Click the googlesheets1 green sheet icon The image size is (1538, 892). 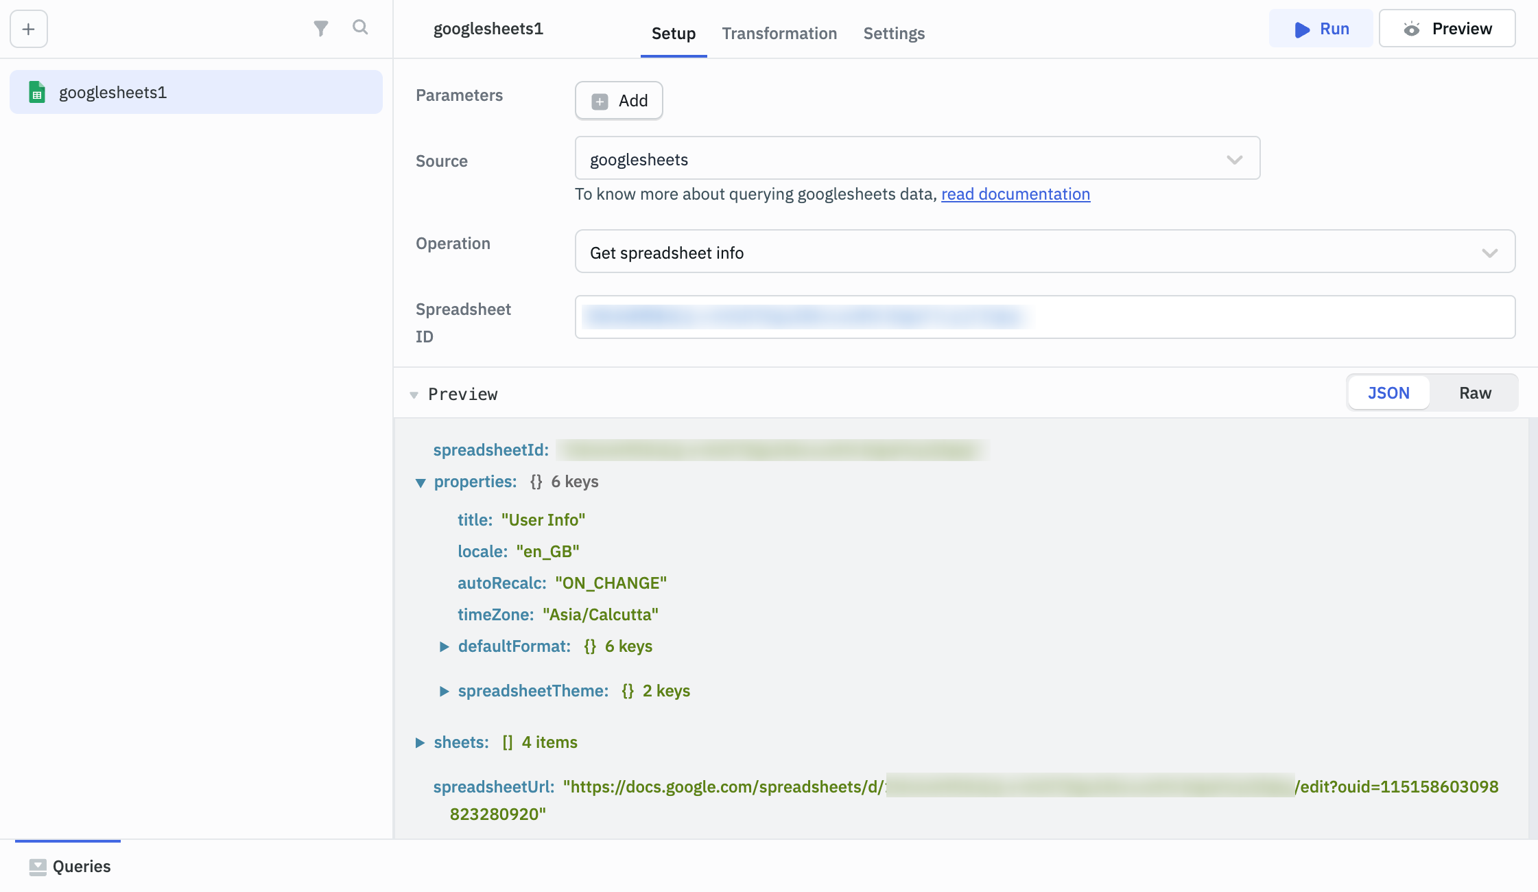coord(37,92)
